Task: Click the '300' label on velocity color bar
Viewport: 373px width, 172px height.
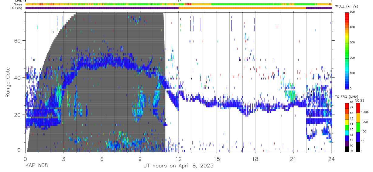Action: point(353,42)
